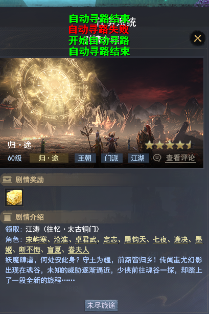Open character link 定志
Image resolution: width=209 pixels, height=314 pixels.
(x=110, y=239)
